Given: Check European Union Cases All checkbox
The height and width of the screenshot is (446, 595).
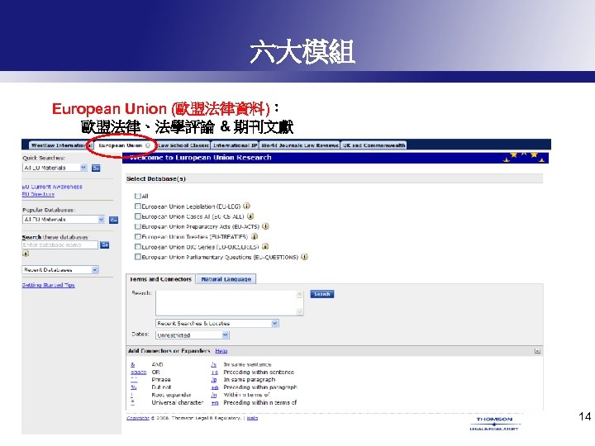Looking at the screenshot, I should 138,216.
